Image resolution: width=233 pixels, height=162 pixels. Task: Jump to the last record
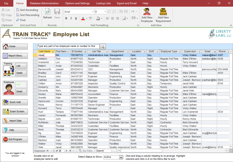[70, 151]
